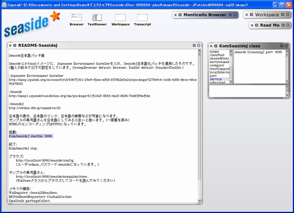This screenshot has height=213, width=294.
Task: Click the localhost:9090/seaside/config URL text
Action: pos(44,160)
